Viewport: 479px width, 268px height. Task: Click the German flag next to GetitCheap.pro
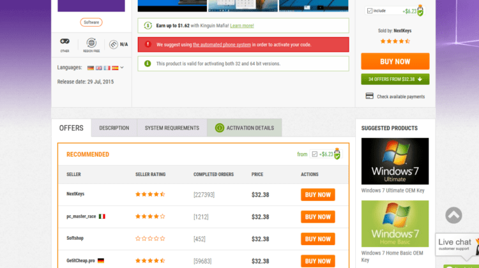click(x=101, y=261)
